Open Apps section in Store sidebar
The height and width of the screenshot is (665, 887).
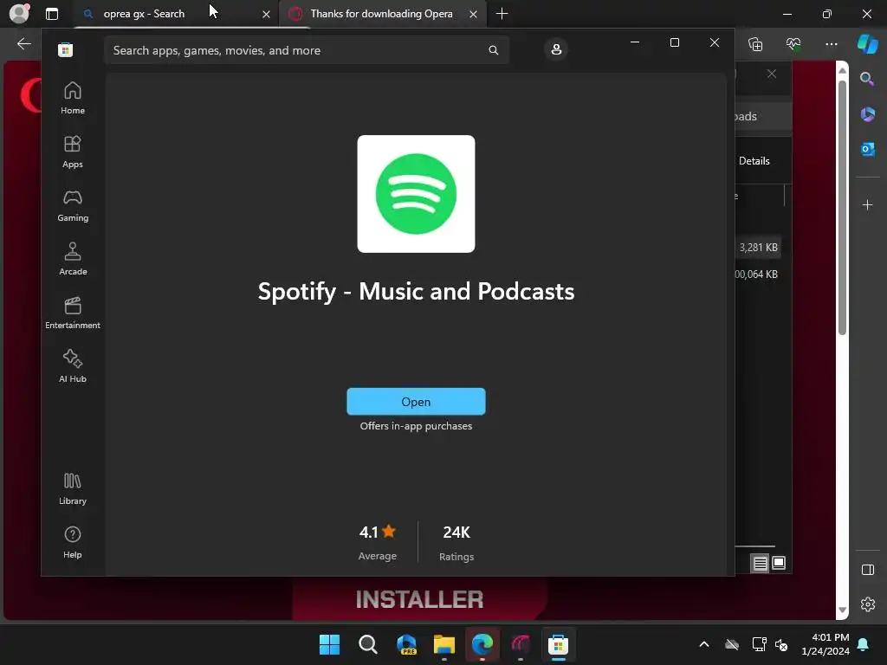click(x=73, y=152)
